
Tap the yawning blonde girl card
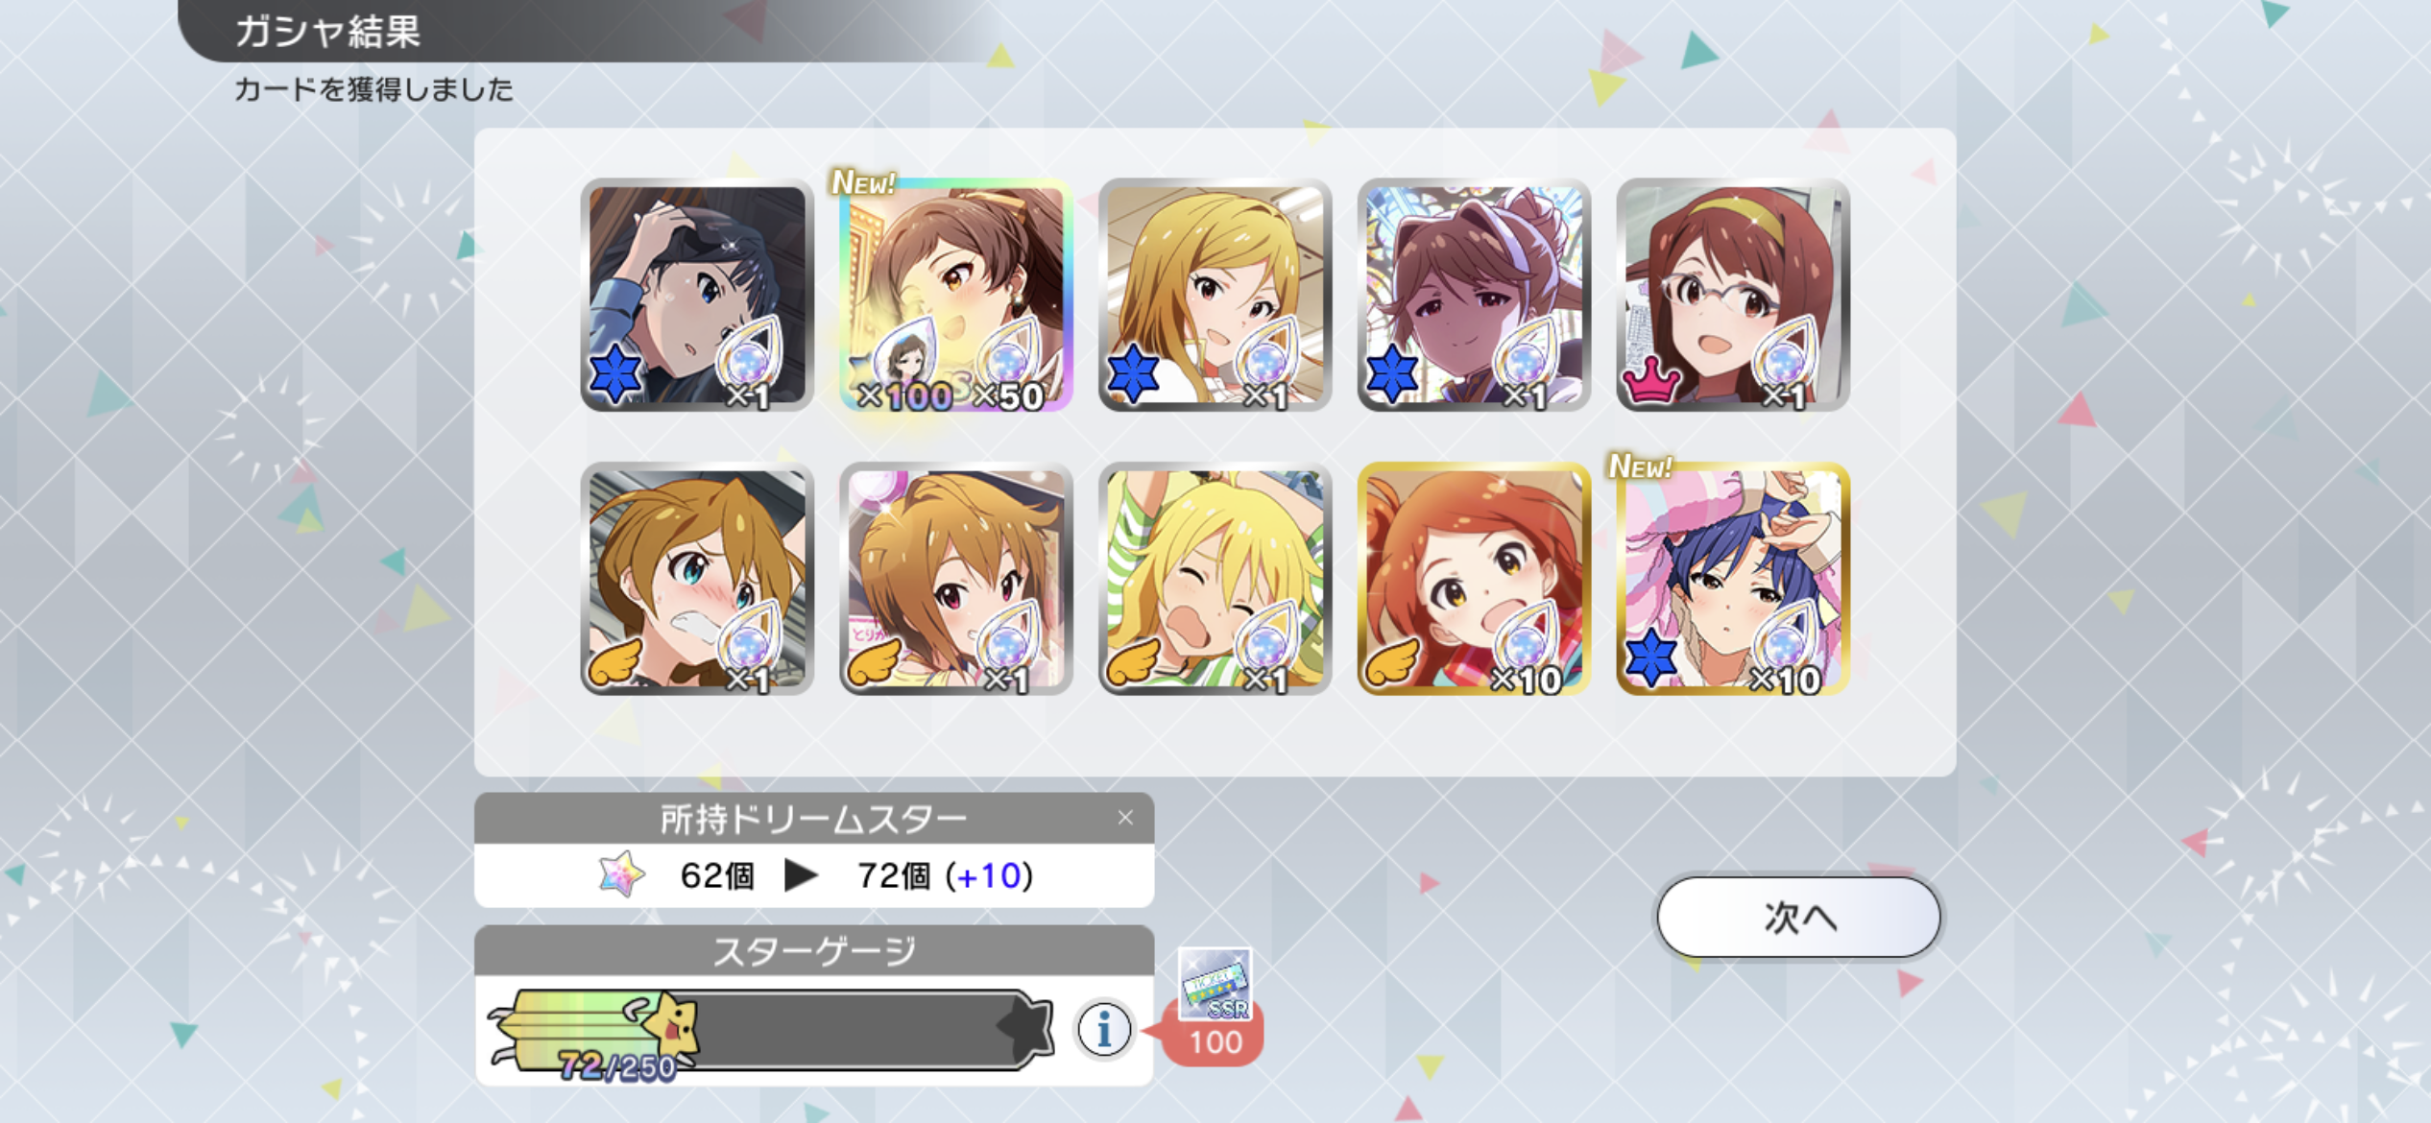pyautogui.click(x=1215, y=579)
